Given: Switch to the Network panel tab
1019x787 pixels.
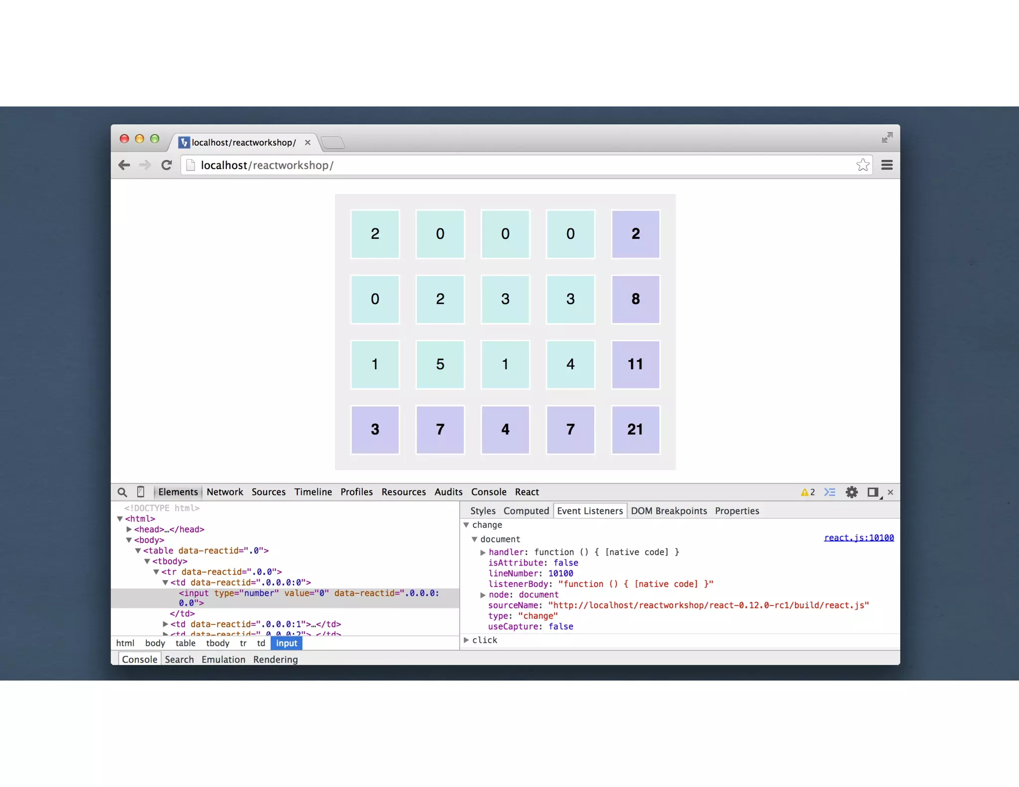Looking at the screenshot, I should point(224,492).
